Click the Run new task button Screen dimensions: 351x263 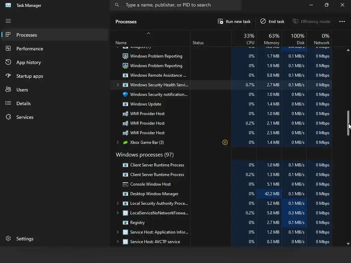tap(234, 22)
